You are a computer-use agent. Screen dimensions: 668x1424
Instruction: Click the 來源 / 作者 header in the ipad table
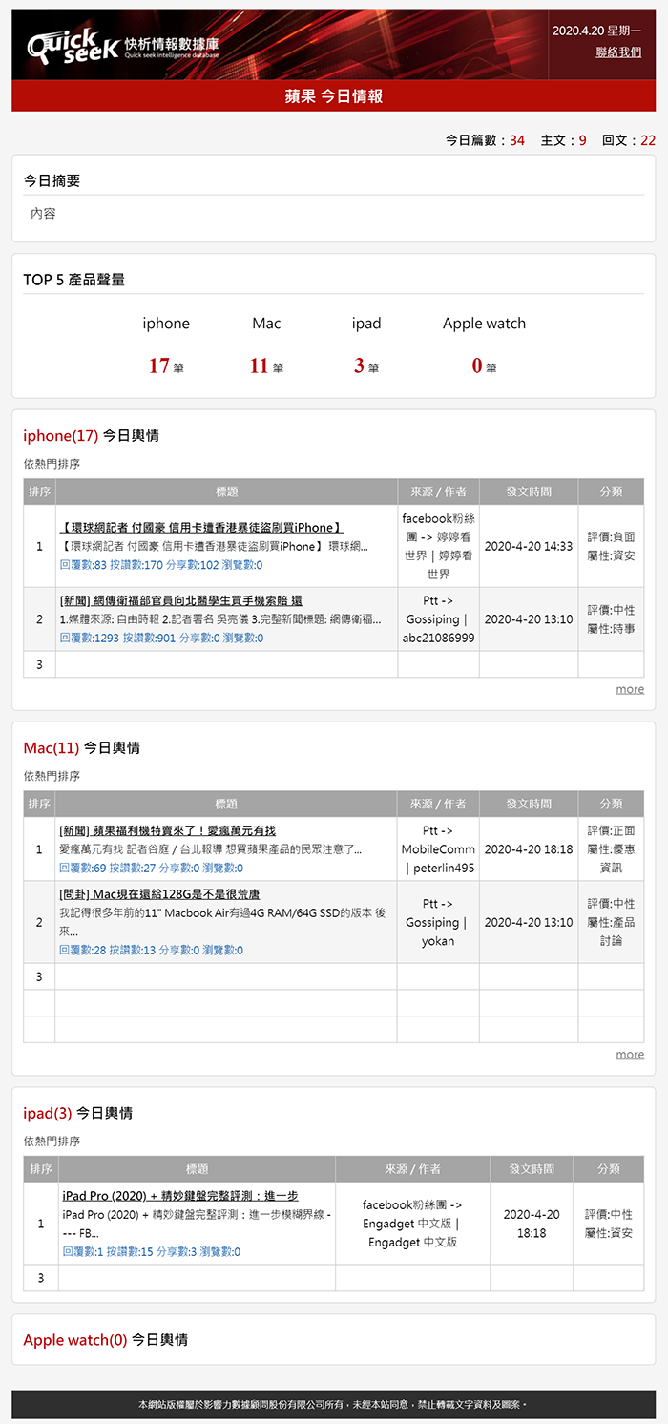tap(413, 1168)
